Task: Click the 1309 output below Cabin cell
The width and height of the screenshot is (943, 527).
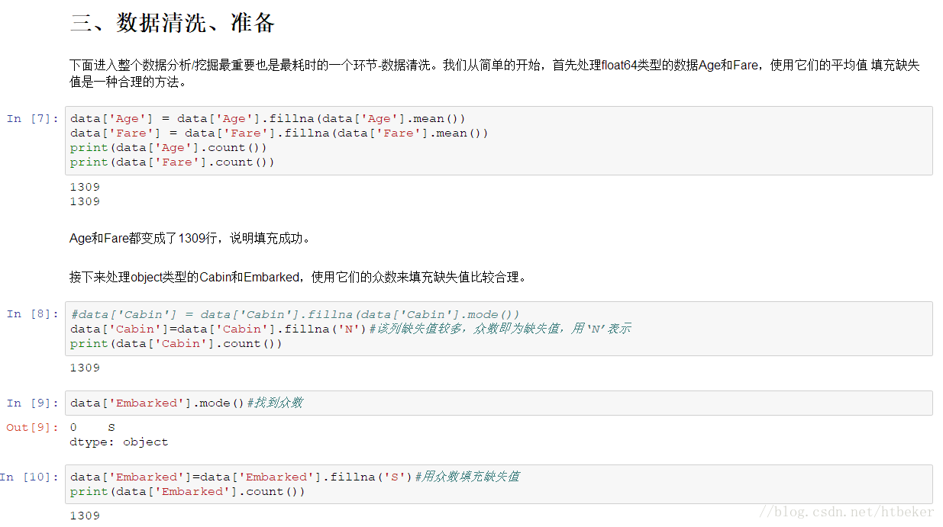Action: (x=85, y=368)
